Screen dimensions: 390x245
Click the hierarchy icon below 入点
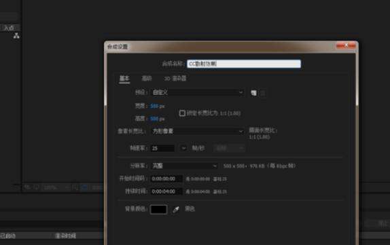coord(16,36)
